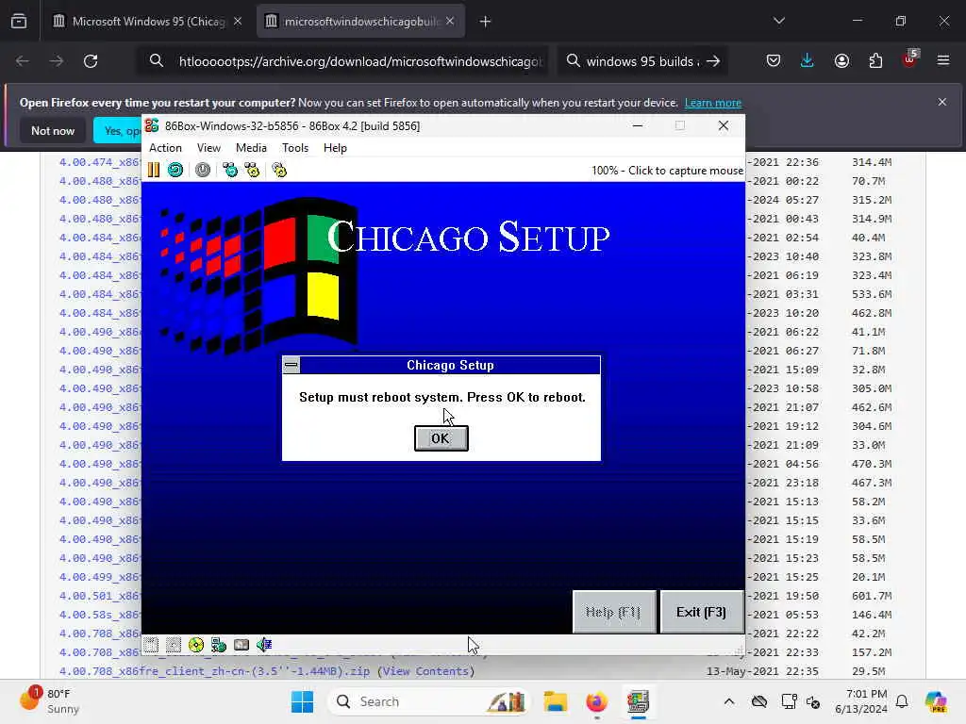The width and height of the screenshot is (966, 724).
Task: Open a new Firefox tab
Action: (x=485, y=22)
